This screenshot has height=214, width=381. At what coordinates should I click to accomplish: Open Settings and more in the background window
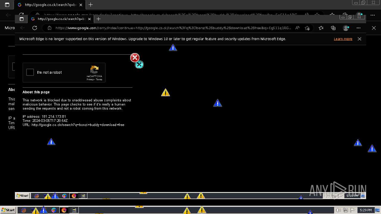point(373,15)
